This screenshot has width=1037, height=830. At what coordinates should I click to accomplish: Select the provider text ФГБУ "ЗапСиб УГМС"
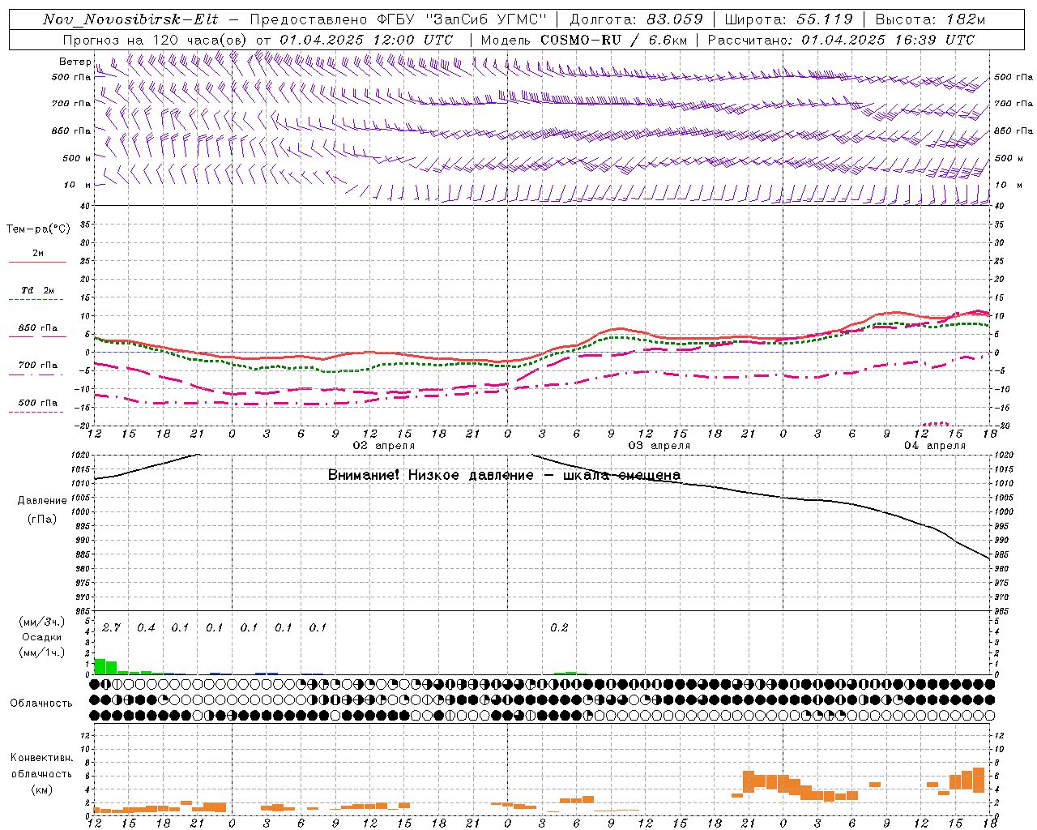(x=463, y=19)
